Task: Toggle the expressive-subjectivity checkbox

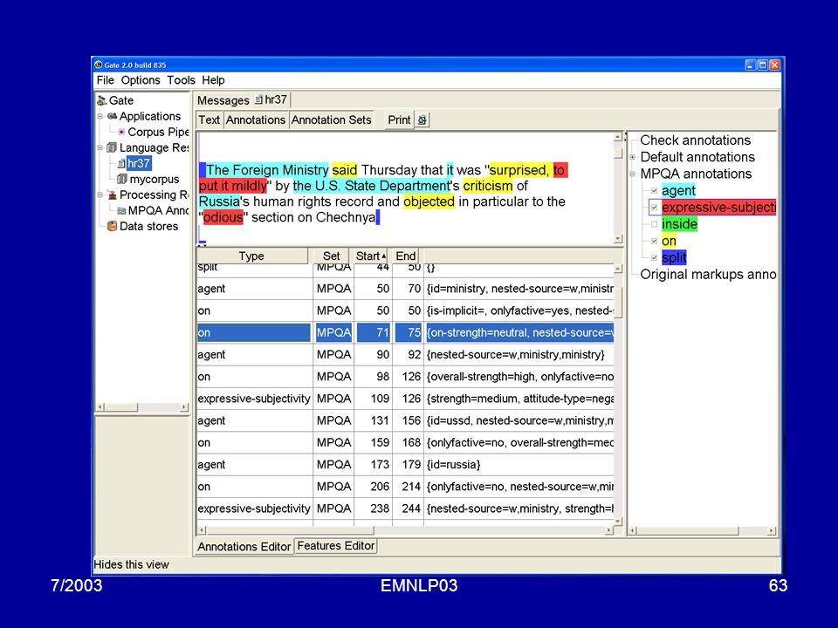Action: [654, 208]
